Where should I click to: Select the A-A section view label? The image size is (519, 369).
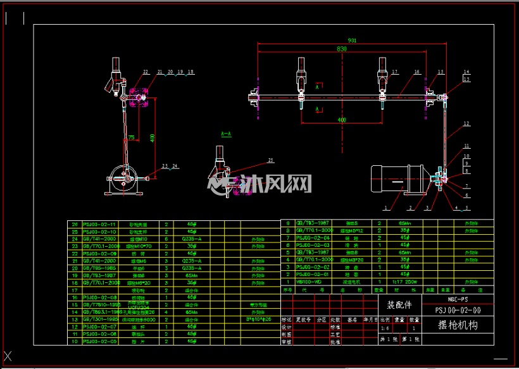pyautogui.click(x=226, y=134)
